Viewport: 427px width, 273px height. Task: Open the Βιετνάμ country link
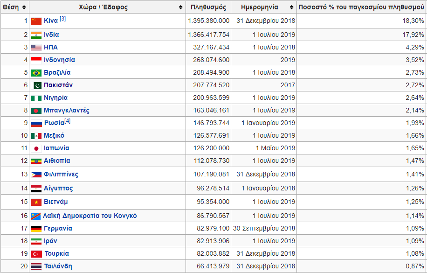[56, 202]
